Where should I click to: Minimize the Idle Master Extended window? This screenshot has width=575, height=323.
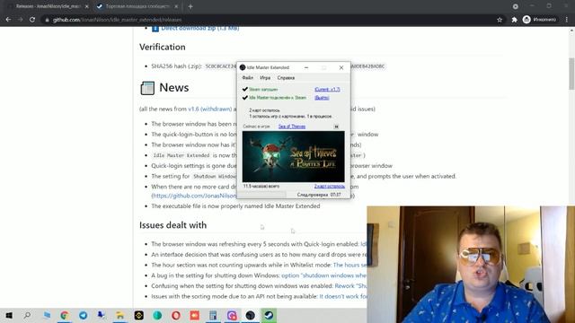(x=306, y=67)
